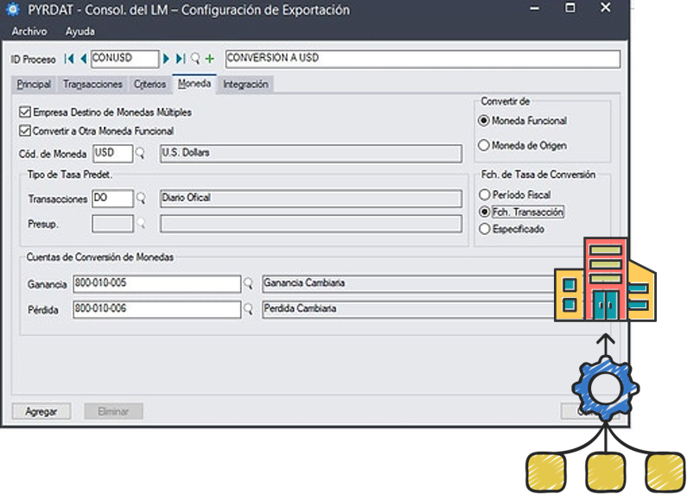Click the Diario Oficial description box
687x494 pixels.
coord(311,199)
